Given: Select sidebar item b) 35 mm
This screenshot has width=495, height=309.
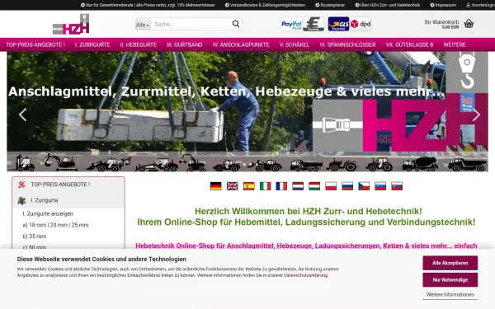Looking at the screenshot, I should [x=35, y=236].
